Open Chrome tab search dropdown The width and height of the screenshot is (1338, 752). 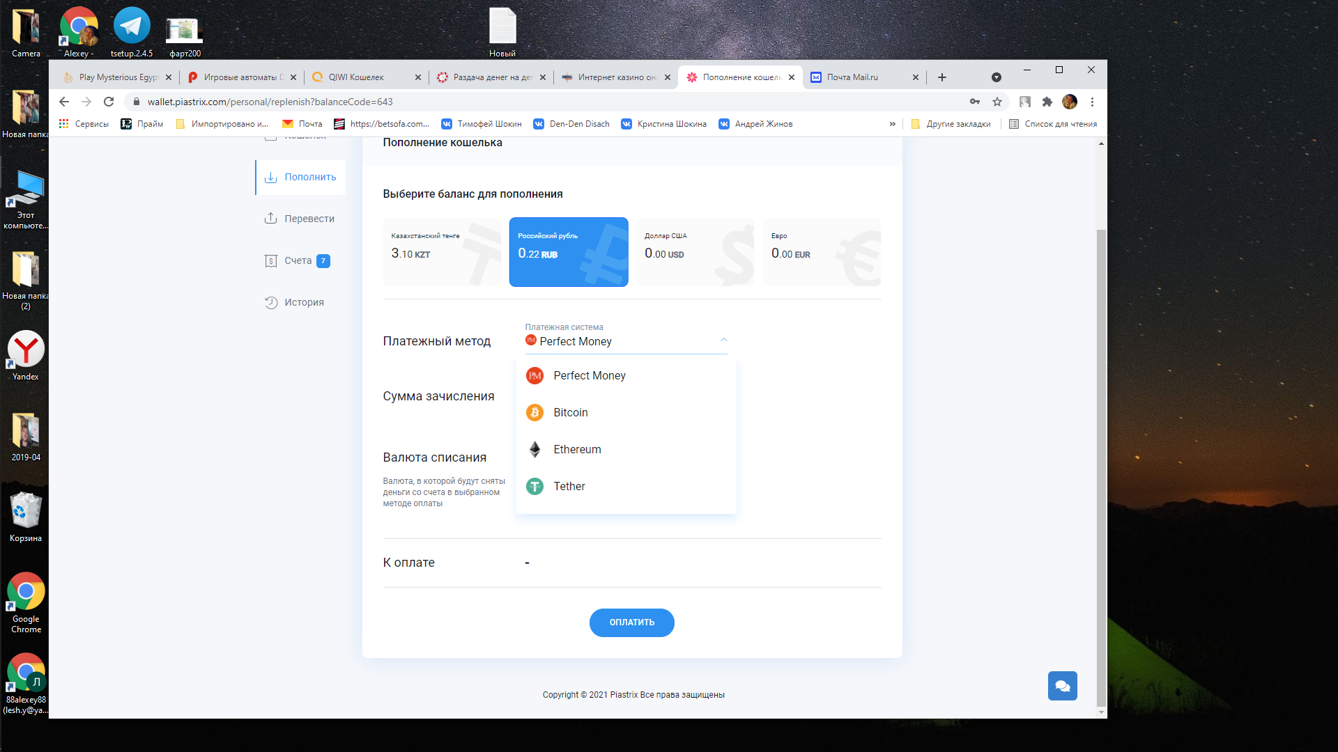click(x=996, y=77)
